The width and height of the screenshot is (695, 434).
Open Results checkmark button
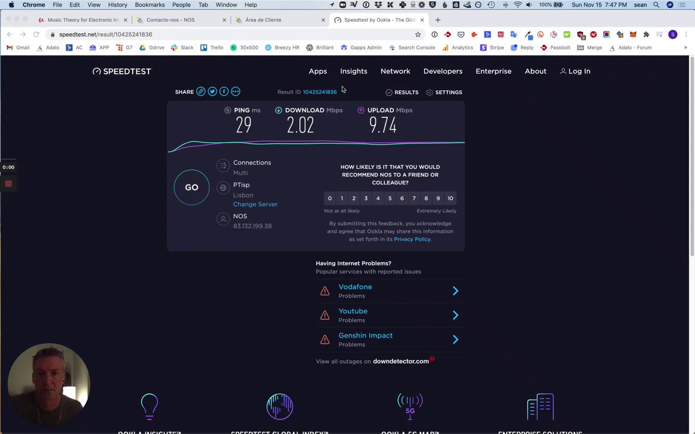[x=402, y=92]
